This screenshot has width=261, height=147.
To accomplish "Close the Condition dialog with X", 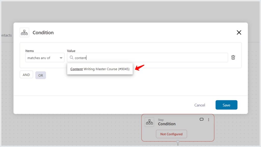I will [x=239, y=32].
